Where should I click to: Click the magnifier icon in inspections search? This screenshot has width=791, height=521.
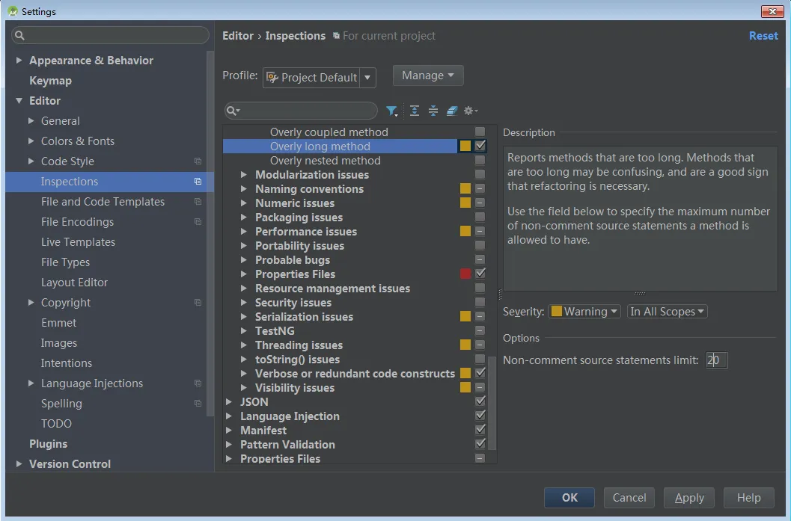pyautogui.click(x=233, y=111)
